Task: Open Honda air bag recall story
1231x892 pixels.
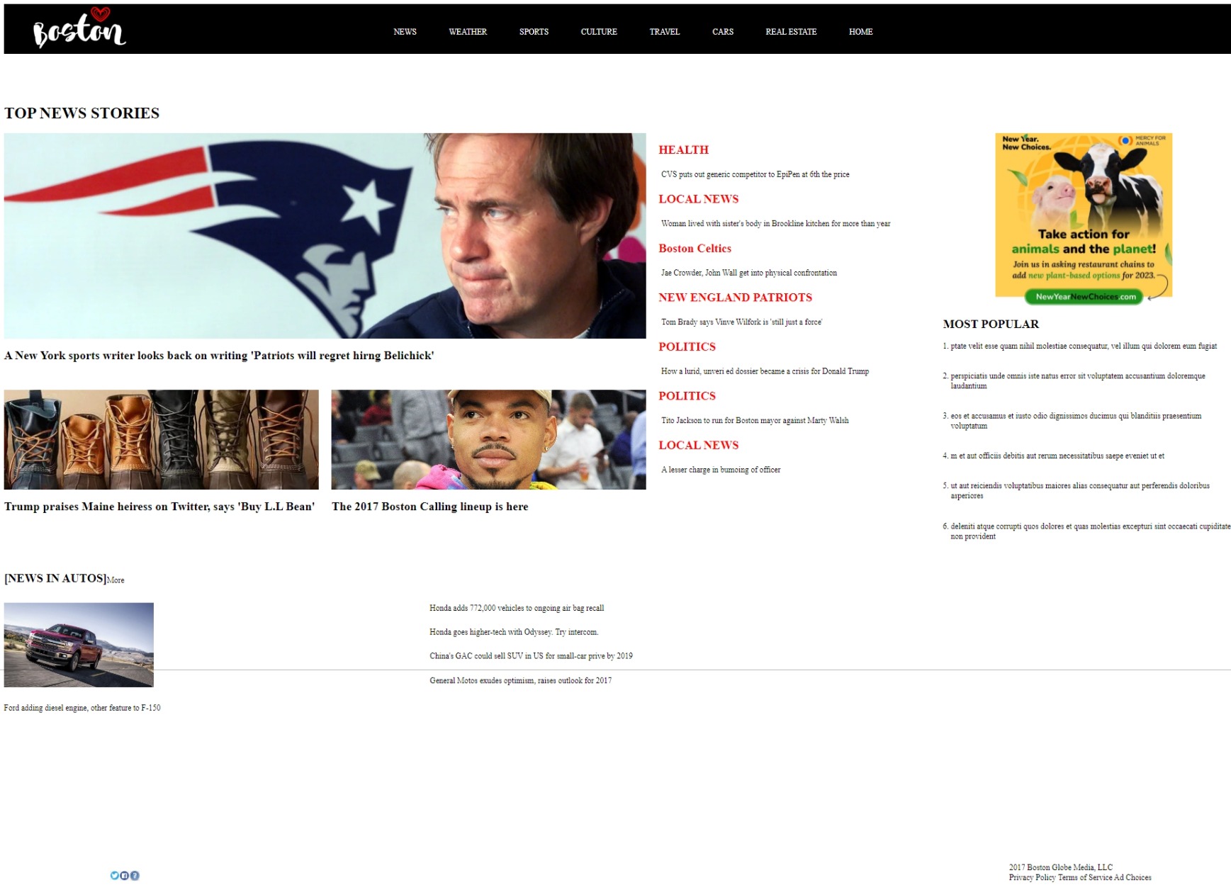Action: coord(517,608)
